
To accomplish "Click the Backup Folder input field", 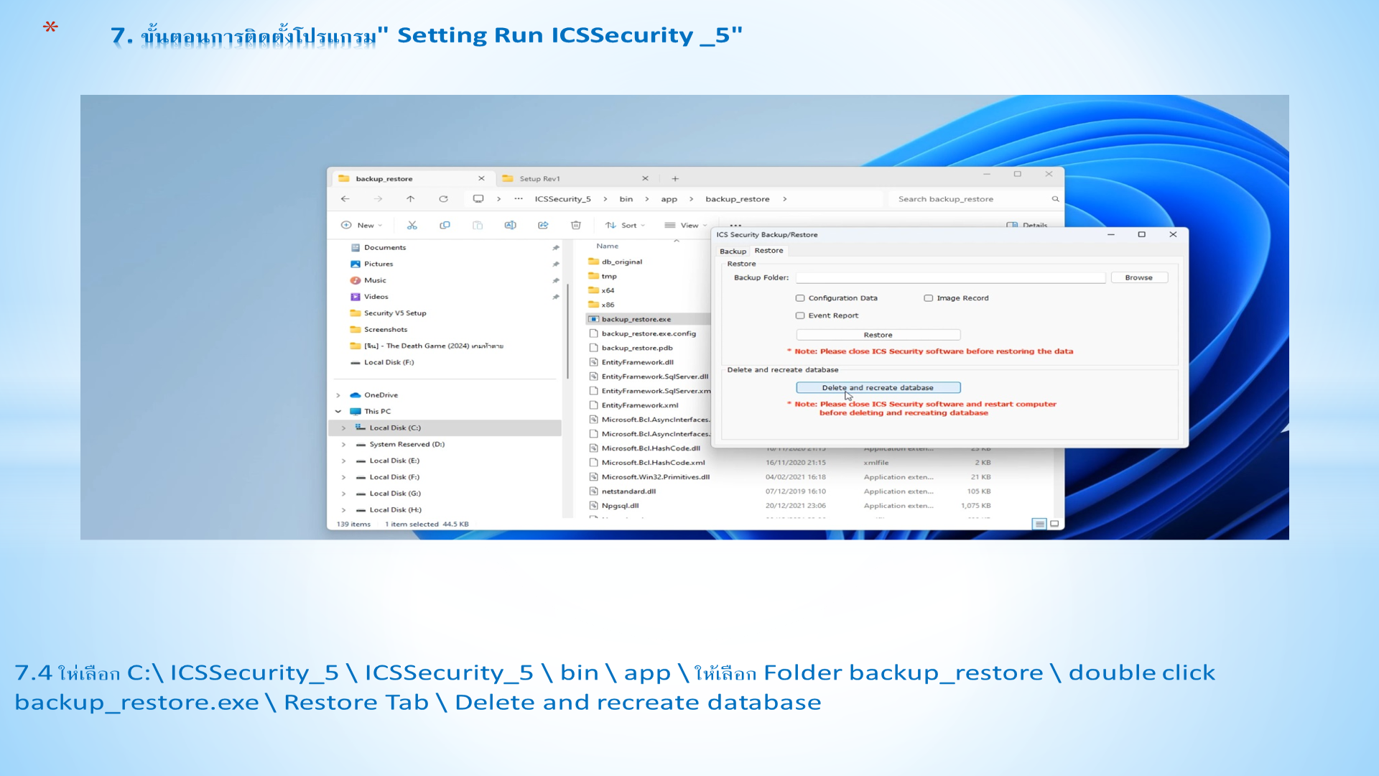I will 950,277.
